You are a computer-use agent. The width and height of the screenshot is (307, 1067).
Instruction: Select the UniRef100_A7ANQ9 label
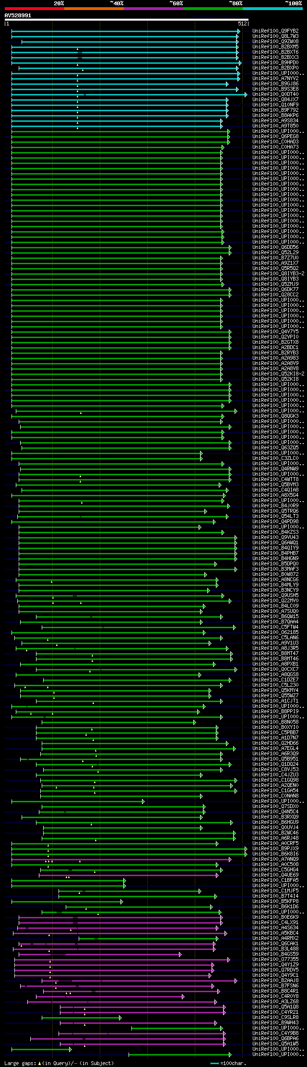point(275,859)
